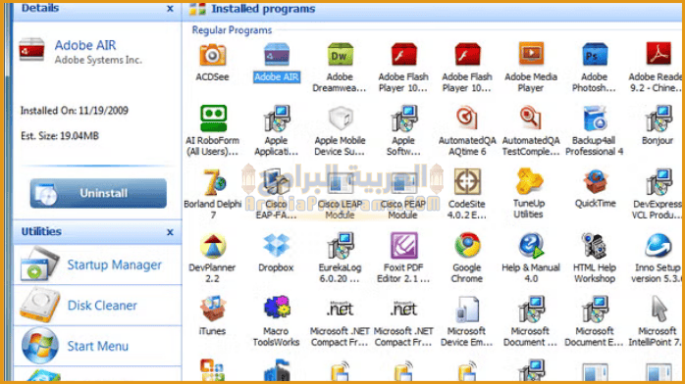The height and width of the screenshot is (384, 685).
Task: Select AutomatedQA AQtime 6 icon
Action: 467,119
